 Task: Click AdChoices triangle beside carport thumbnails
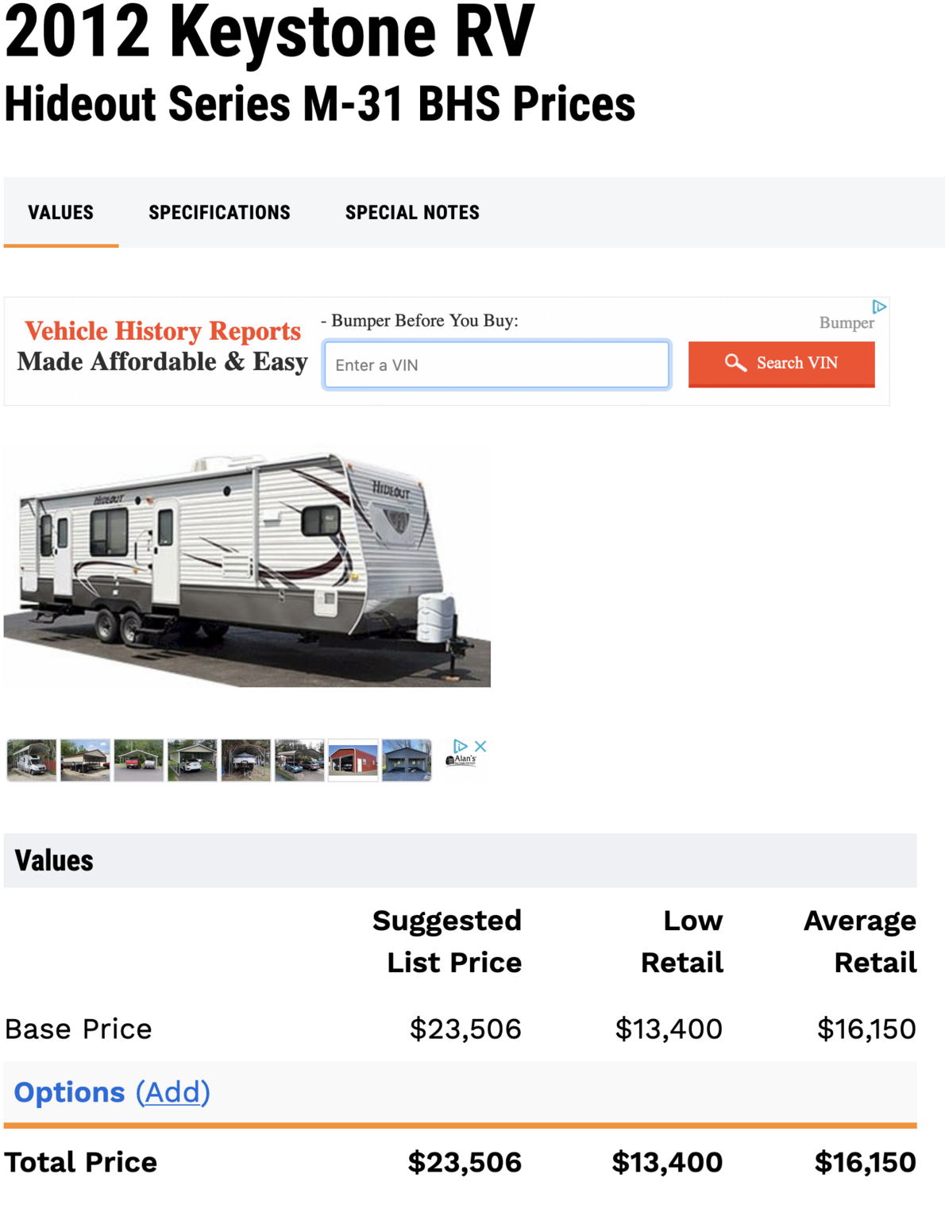(460, 747)
